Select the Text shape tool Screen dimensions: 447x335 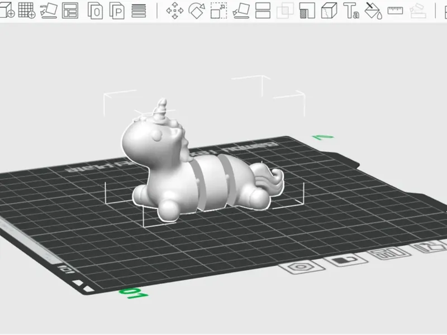(351, 11)
